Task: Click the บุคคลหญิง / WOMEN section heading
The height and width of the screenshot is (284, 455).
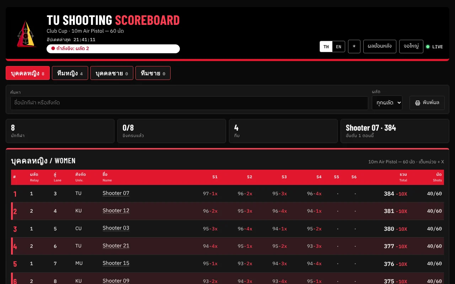Action: (x=43, y=161)
